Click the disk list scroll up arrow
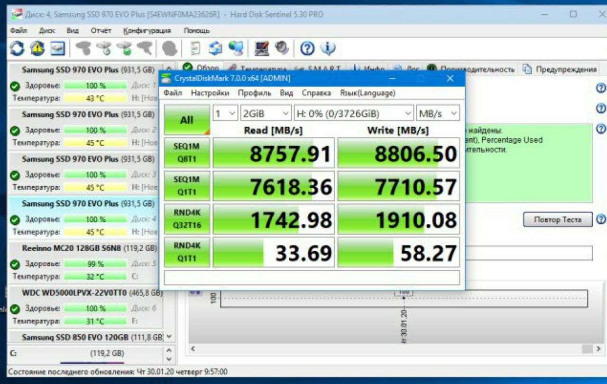The height and width of the screenshot is (384, 607). point(169,69)
